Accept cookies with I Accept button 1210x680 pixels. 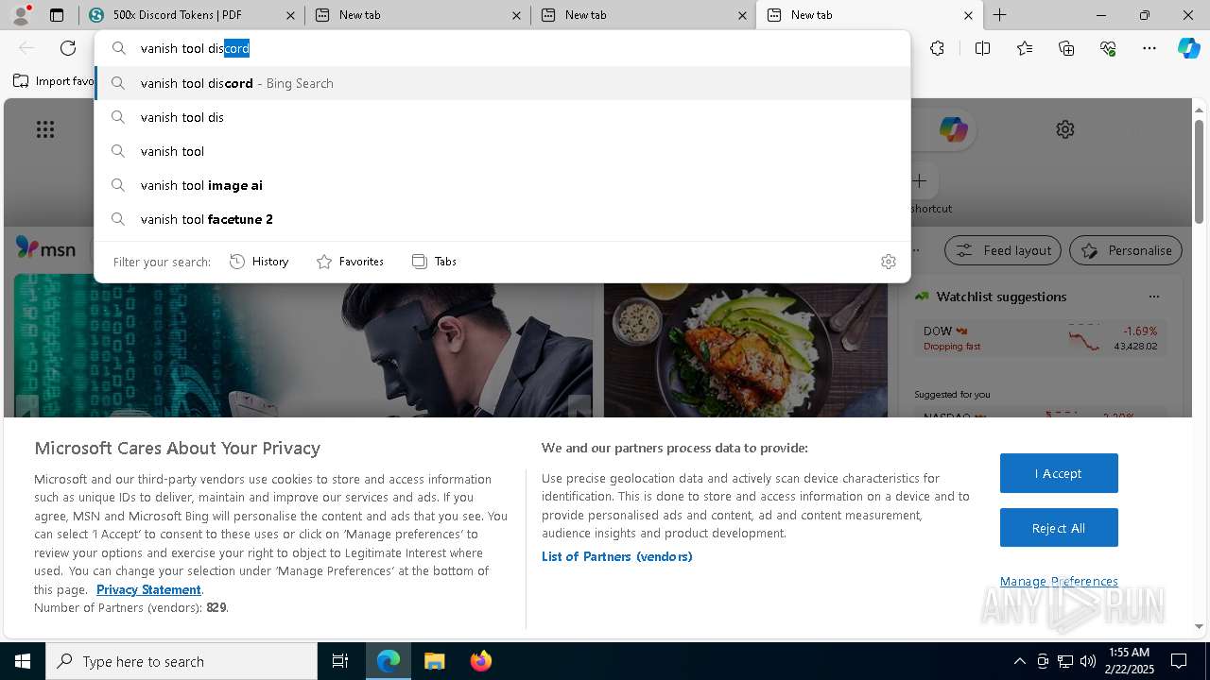coord(1059,473)
